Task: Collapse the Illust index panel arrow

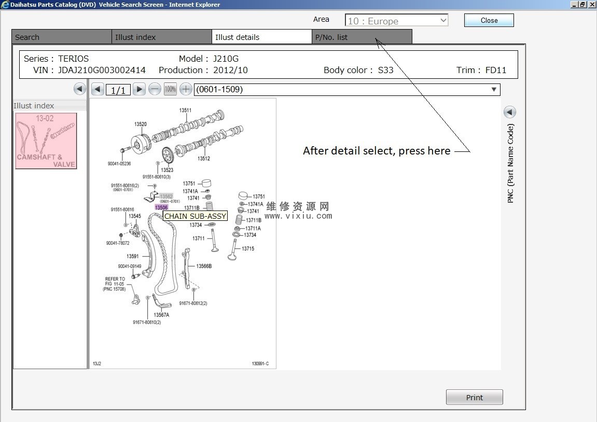Action: click(x=79, y=89)
